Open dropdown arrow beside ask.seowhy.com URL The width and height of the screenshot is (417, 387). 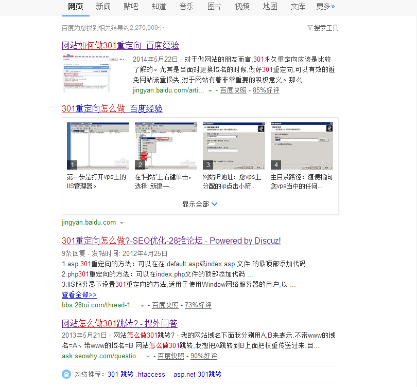(x=148, y=356)
